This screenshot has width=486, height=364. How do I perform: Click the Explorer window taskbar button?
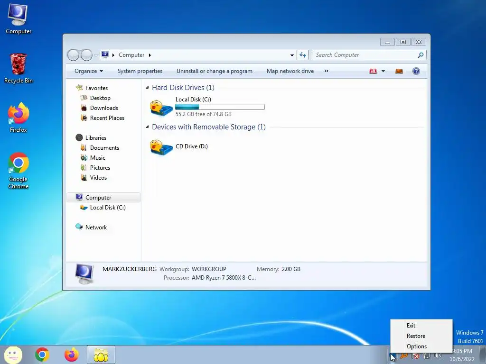(101, 355)
